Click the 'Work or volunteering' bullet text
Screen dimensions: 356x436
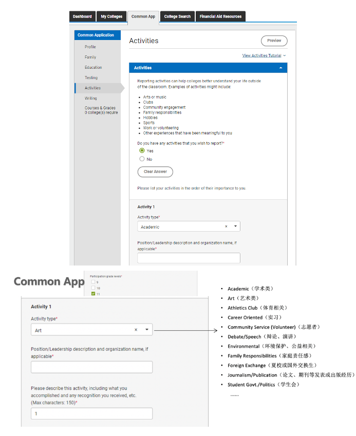click(x=161, y=128)
